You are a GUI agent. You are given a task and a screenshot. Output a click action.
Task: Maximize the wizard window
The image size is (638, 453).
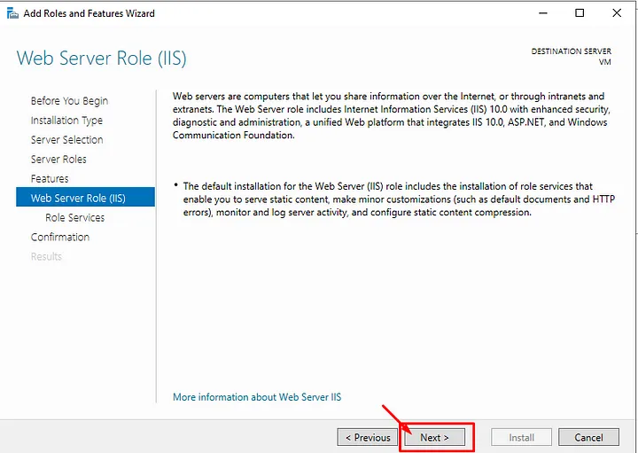[580, 13]
